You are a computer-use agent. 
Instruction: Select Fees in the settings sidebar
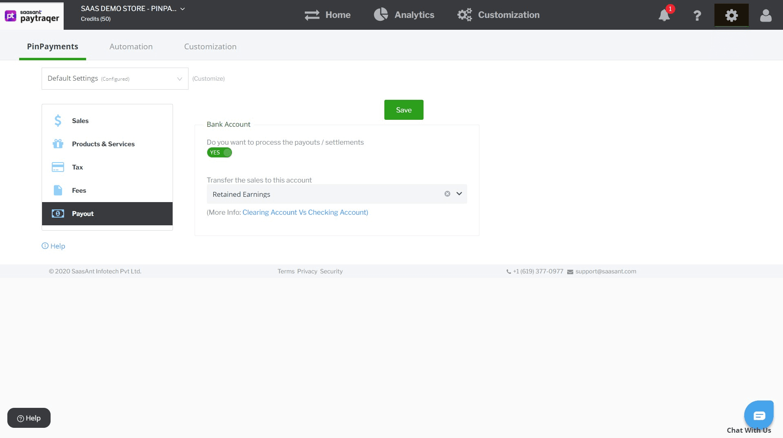pyautogui.click(x=107, y=190)
